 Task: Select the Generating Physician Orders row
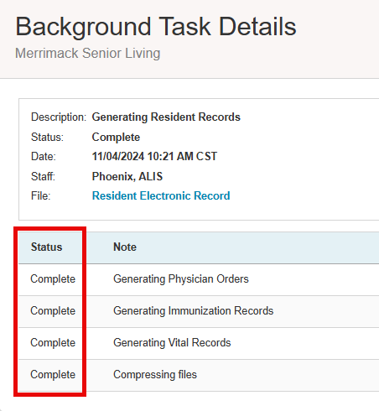(199, 279)
